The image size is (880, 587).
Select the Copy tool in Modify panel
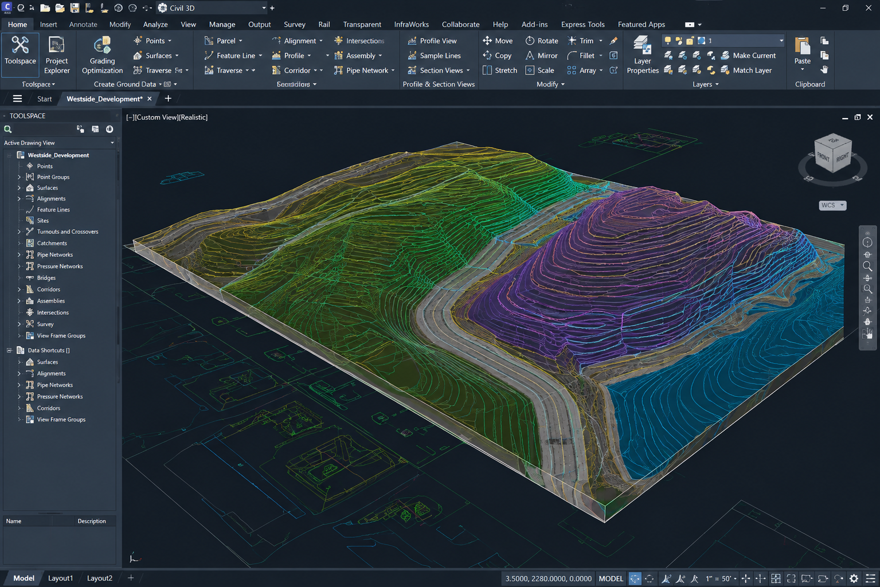[x=497, y=56]
